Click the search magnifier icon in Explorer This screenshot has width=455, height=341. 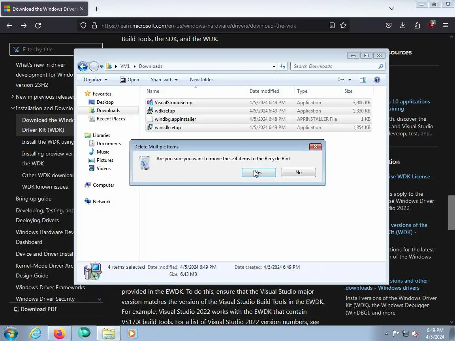coord(381,66)
